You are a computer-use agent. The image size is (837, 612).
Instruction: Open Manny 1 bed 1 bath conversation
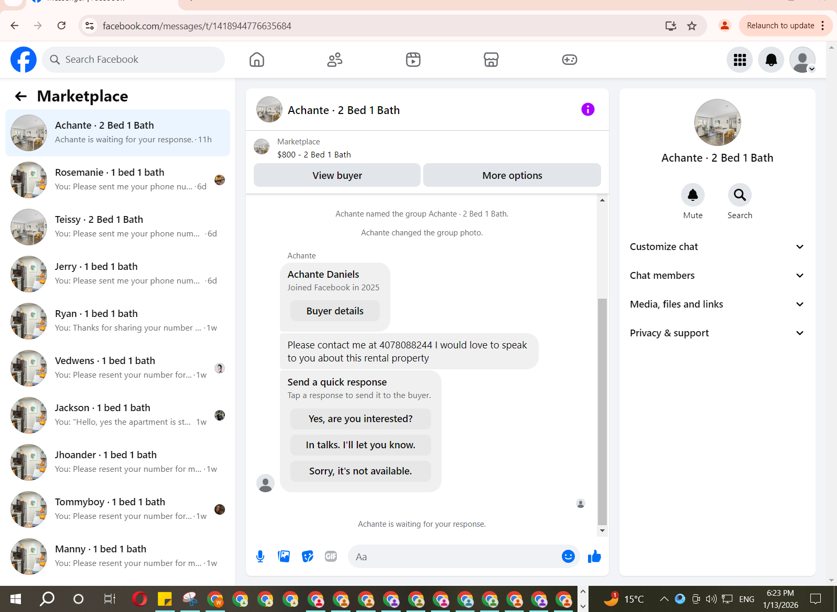[x=118, y=557]
